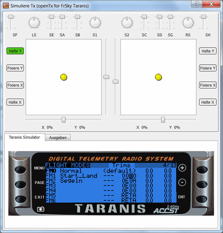Click the MENU key on the radio
Viewport: 223px width, 233px height.
pos(20,169)
